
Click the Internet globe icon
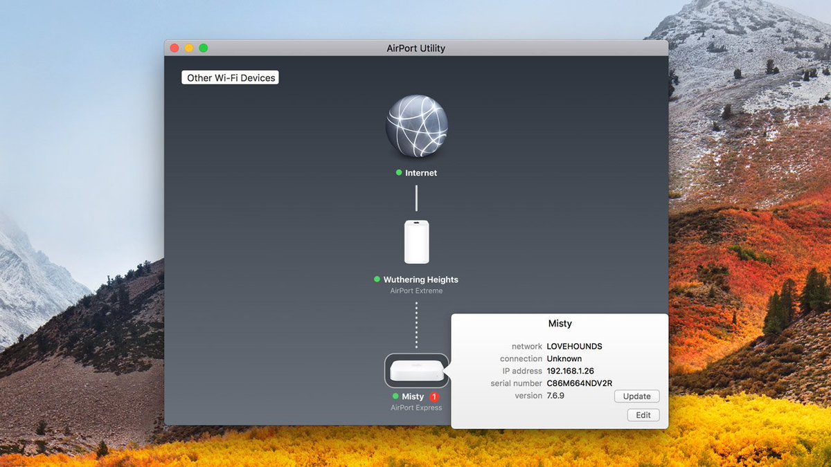click(416, 126)
